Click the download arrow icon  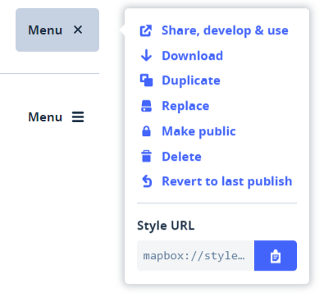coord(146,56)
